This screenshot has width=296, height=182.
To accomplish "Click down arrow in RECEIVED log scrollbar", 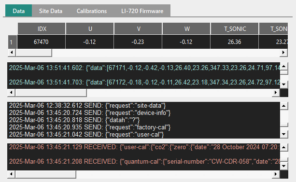I will [284, 166].
